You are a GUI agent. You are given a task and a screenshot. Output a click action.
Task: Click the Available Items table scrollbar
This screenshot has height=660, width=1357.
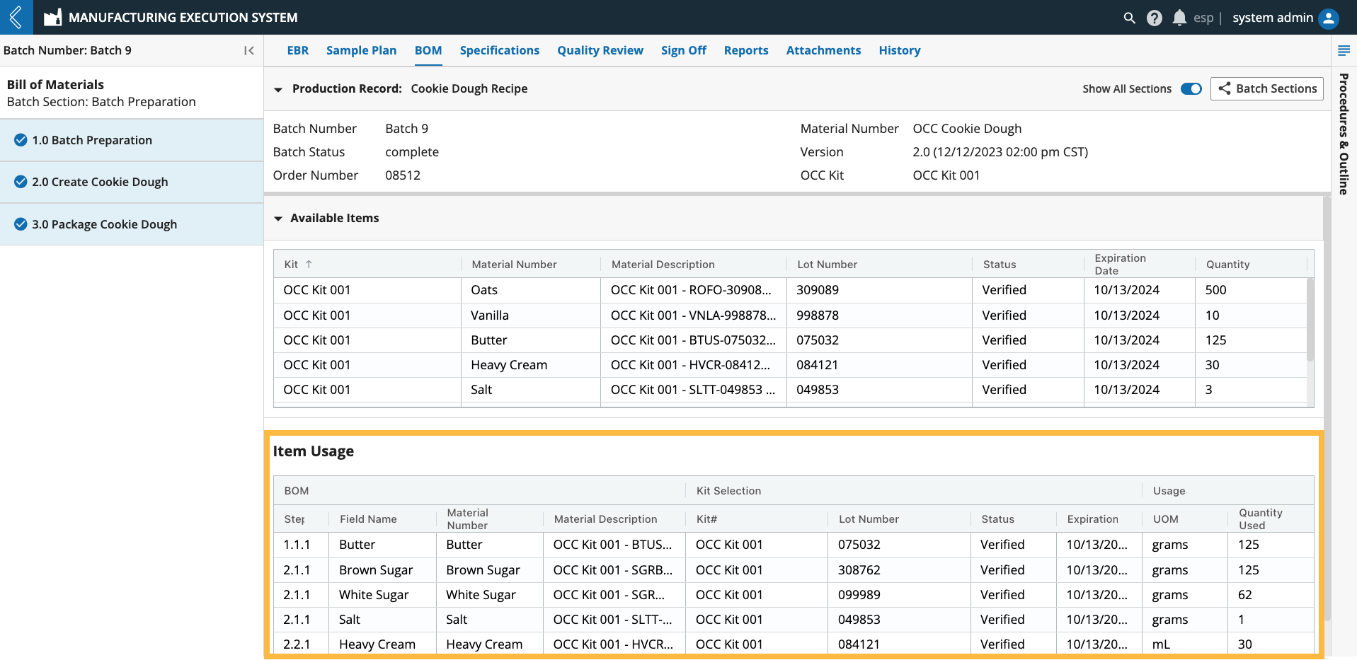tap(1310, 319)
